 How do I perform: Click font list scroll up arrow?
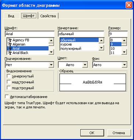[51, 40]
